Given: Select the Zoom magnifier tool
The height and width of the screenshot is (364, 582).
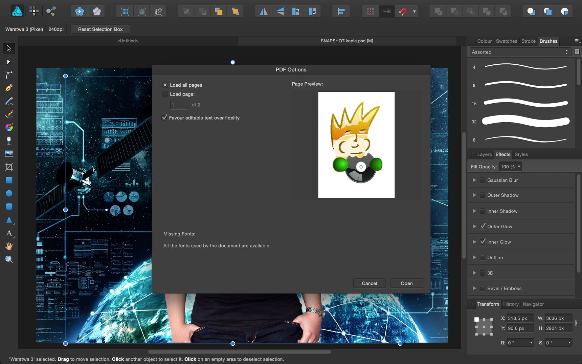Looking at the screenshot, I should (9, 259).
